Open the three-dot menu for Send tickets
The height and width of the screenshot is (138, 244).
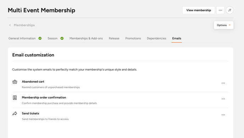[x=223, y=115]
